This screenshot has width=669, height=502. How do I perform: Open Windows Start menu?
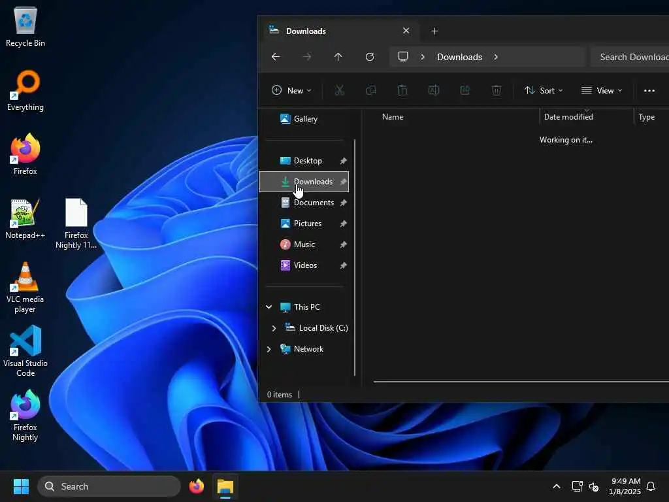pyautogui.click(x=21, y=486)
